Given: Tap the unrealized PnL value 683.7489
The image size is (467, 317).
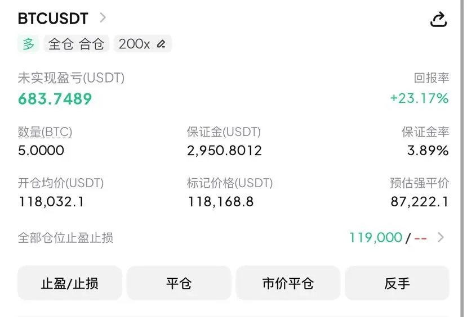Looking at the screenshot, I should [x=55, y=98].
